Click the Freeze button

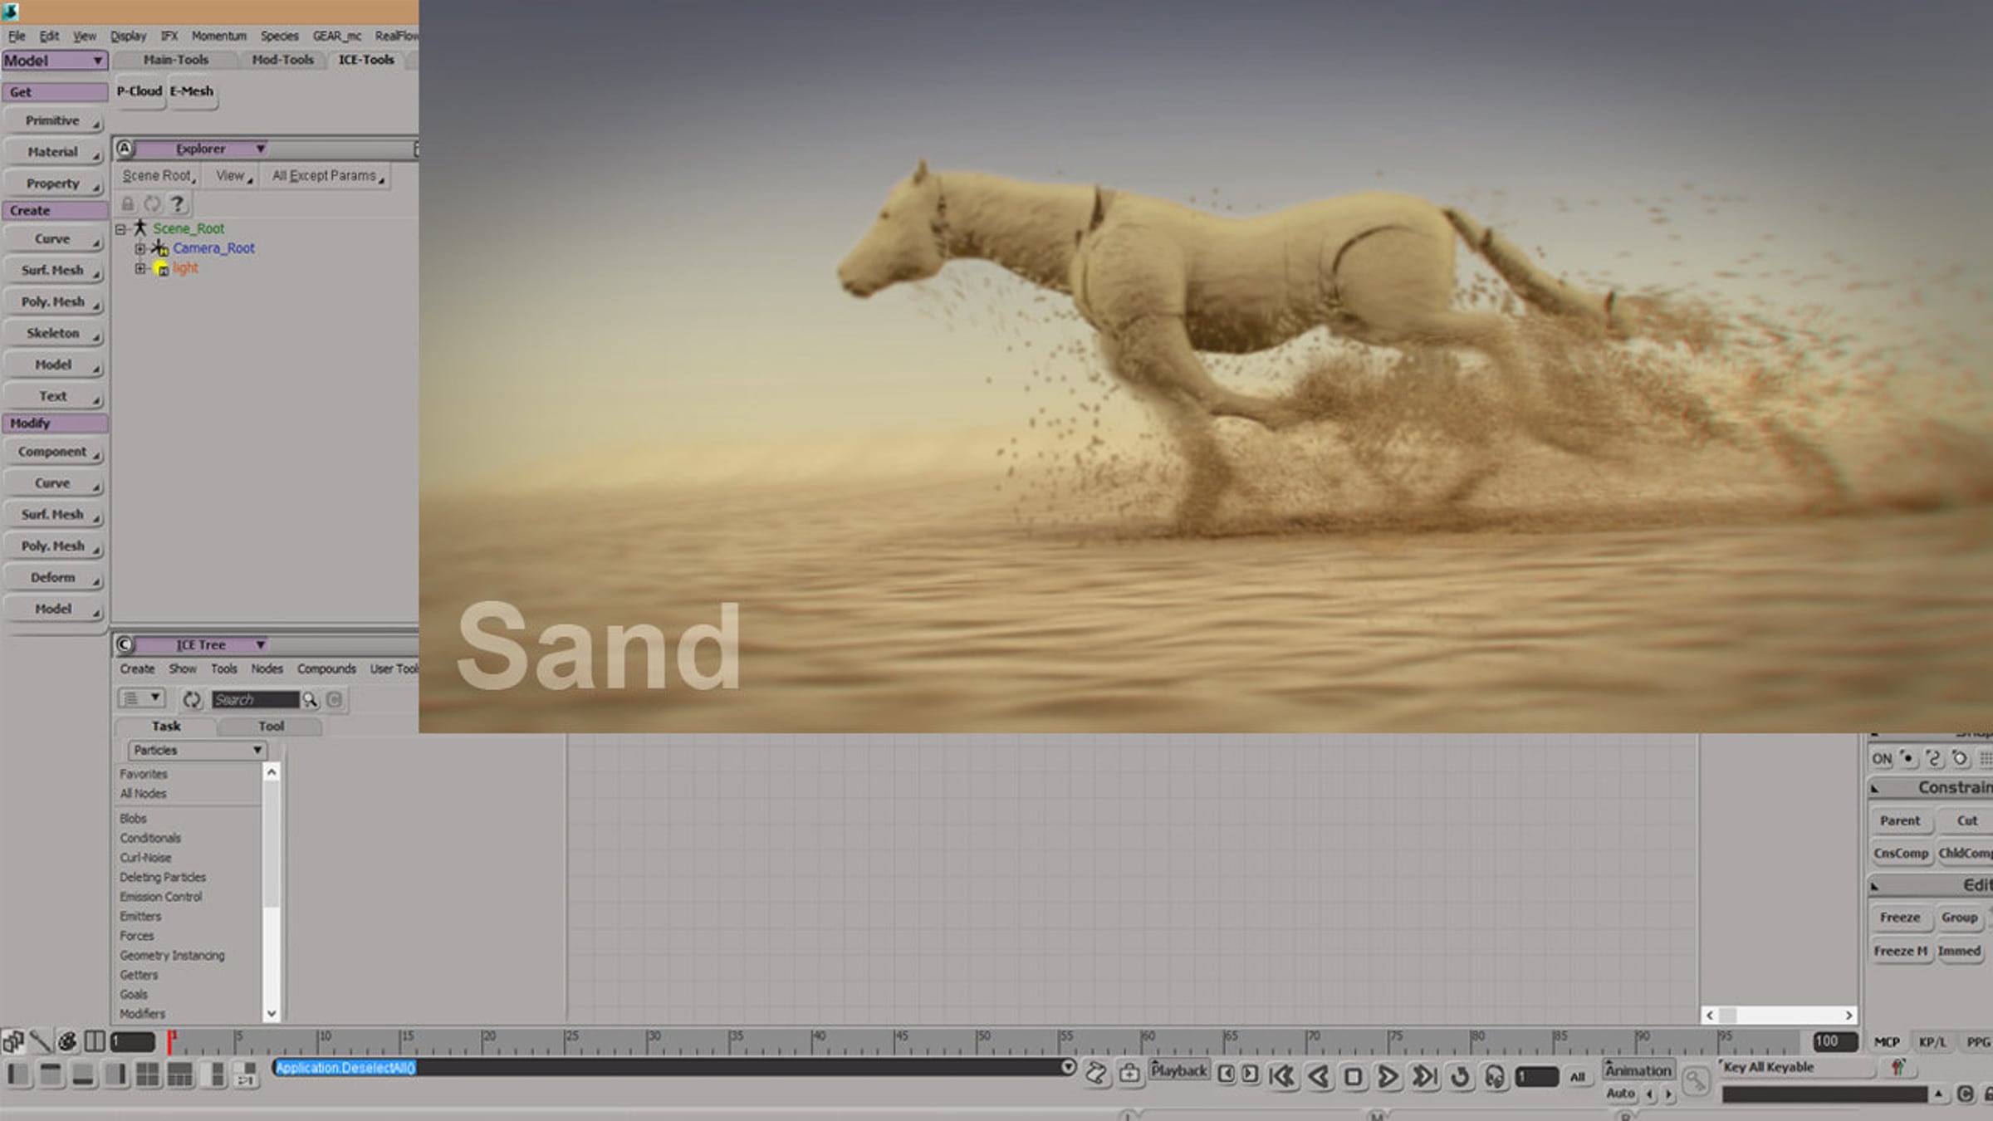(1900, 918)
